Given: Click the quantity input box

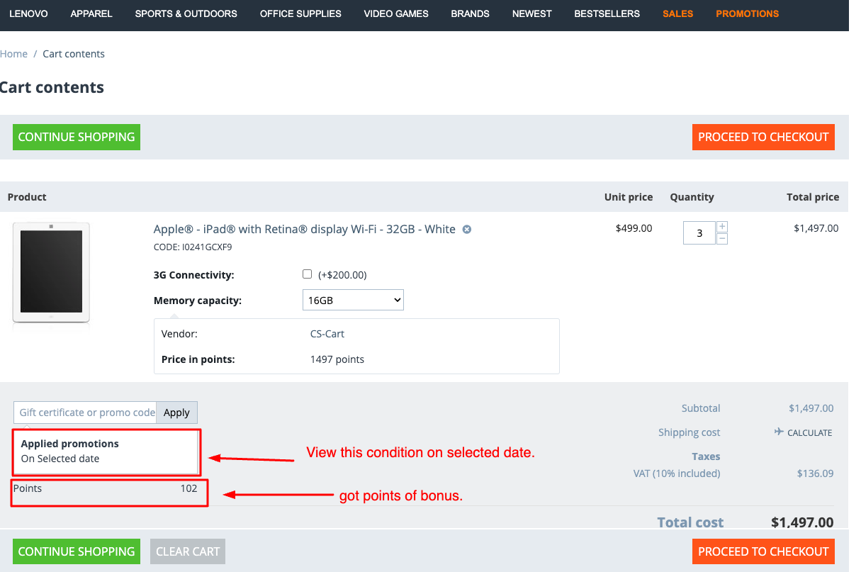Looking at the screenshot, I should [699, 233].
